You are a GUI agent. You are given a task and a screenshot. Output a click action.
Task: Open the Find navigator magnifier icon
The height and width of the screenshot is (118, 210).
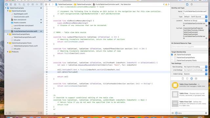20,4
